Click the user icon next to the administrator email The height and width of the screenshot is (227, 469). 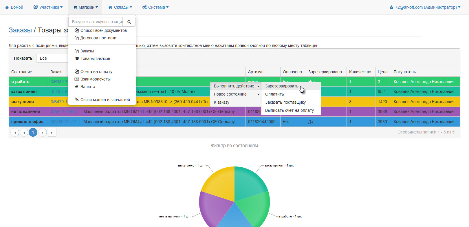pyautogui.click(x=391, y=7)
